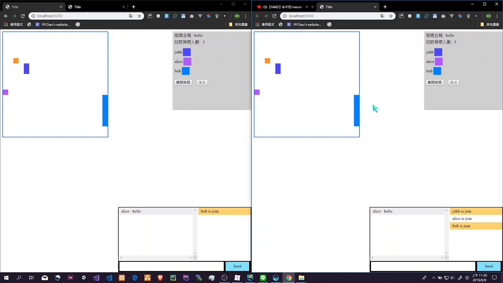This screenshot has width=503, height=283.
Task: Click the chat message input in right window
Action: pos(423,266)
